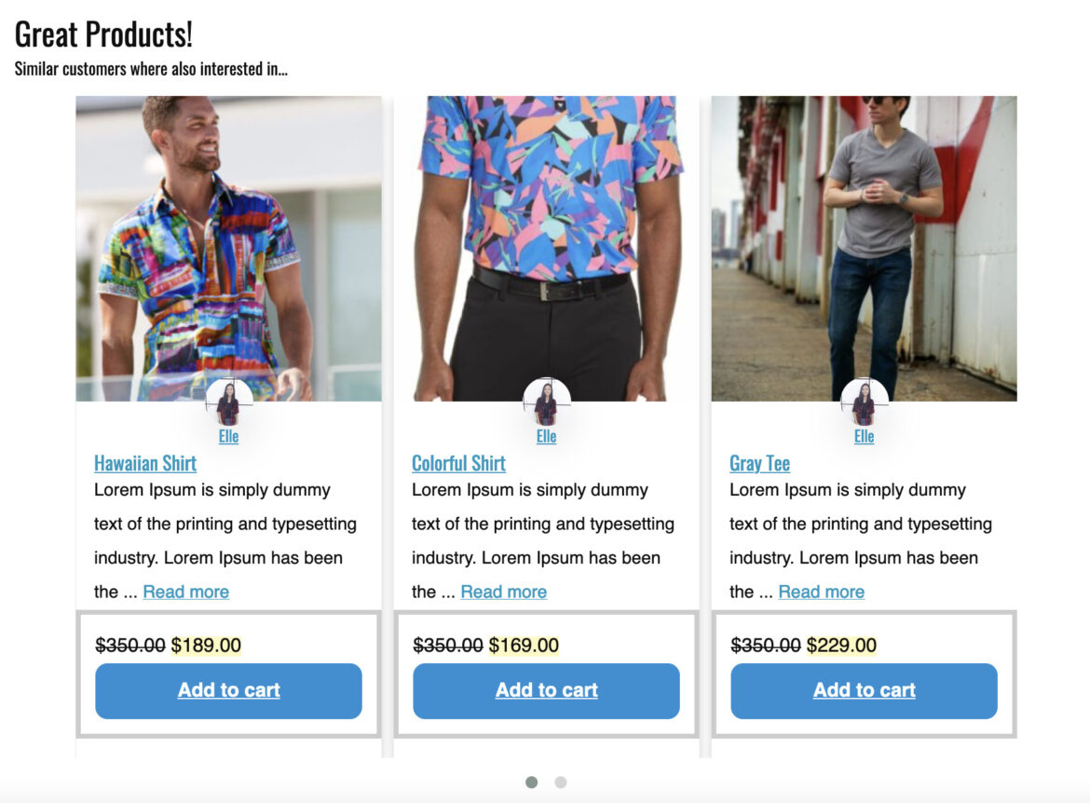Expand the Gray Tee description via Read more
The height and width of the screenshot is (803, 1090).
(x=822, y=592)
